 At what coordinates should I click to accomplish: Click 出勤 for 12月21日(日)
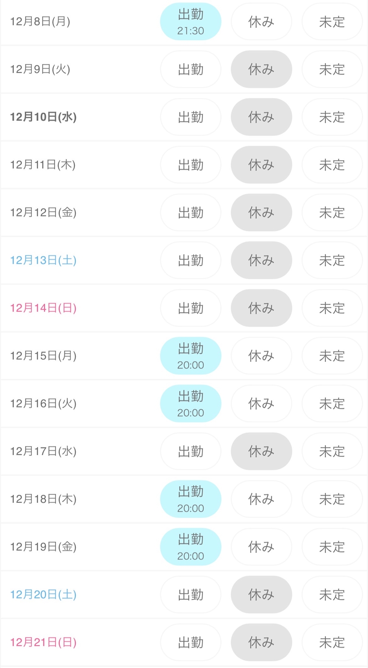191,642
